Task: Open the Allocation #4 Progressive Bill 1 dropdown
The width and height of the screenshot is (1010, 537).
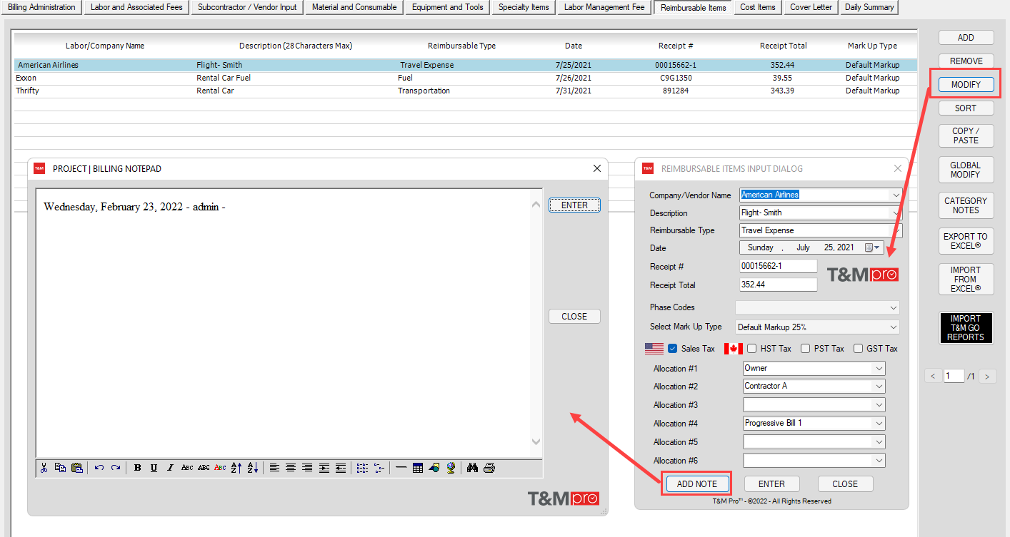Action: pos(879,423)
